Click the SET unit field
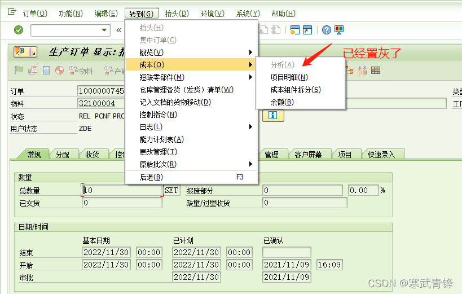Viewport: 462px width, 294px height. (171, 190)
